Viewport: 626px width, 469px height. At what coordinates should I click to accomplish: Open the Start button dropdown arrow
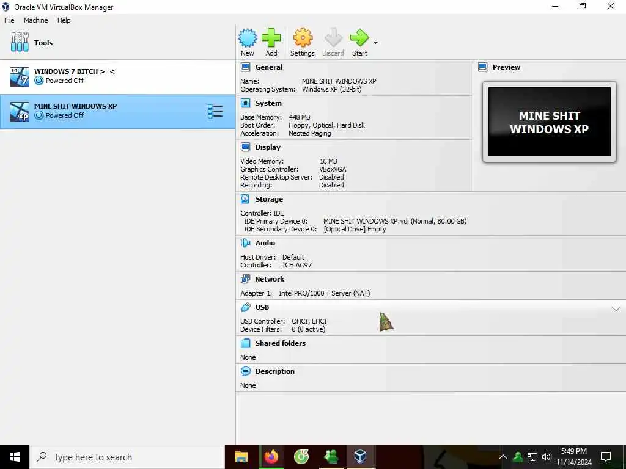click(376, 43)
